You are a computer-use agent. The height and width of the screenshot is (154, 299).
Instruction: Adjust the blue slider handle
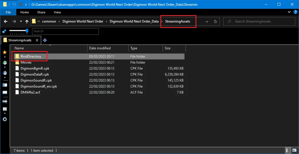[x=27, y=31]
